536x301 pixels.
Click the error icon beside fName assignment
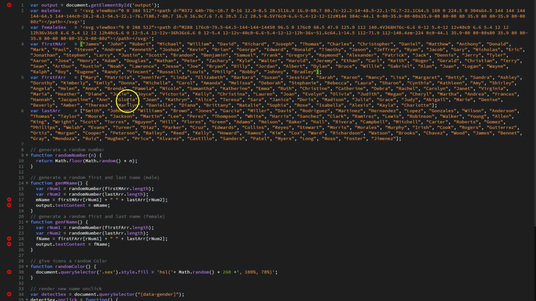click(9, 239)
